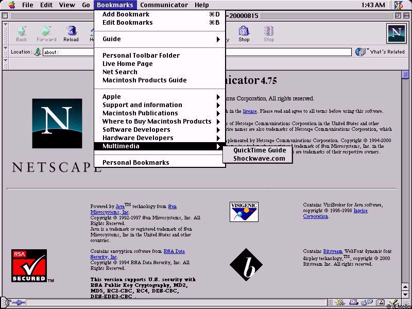Open Composer from component bar
This screenshot has height=309, width=412.
pyautogui.click(x=393, y=303)
